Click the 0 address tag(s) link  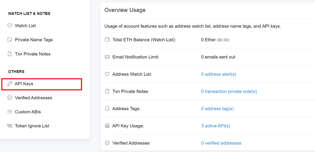point(217,109)
